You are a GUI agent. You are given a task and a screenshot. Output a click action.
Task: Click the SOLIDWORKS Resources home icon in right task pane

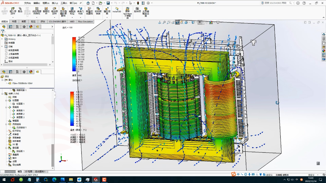pyautogui.click(x=324, y=35)
